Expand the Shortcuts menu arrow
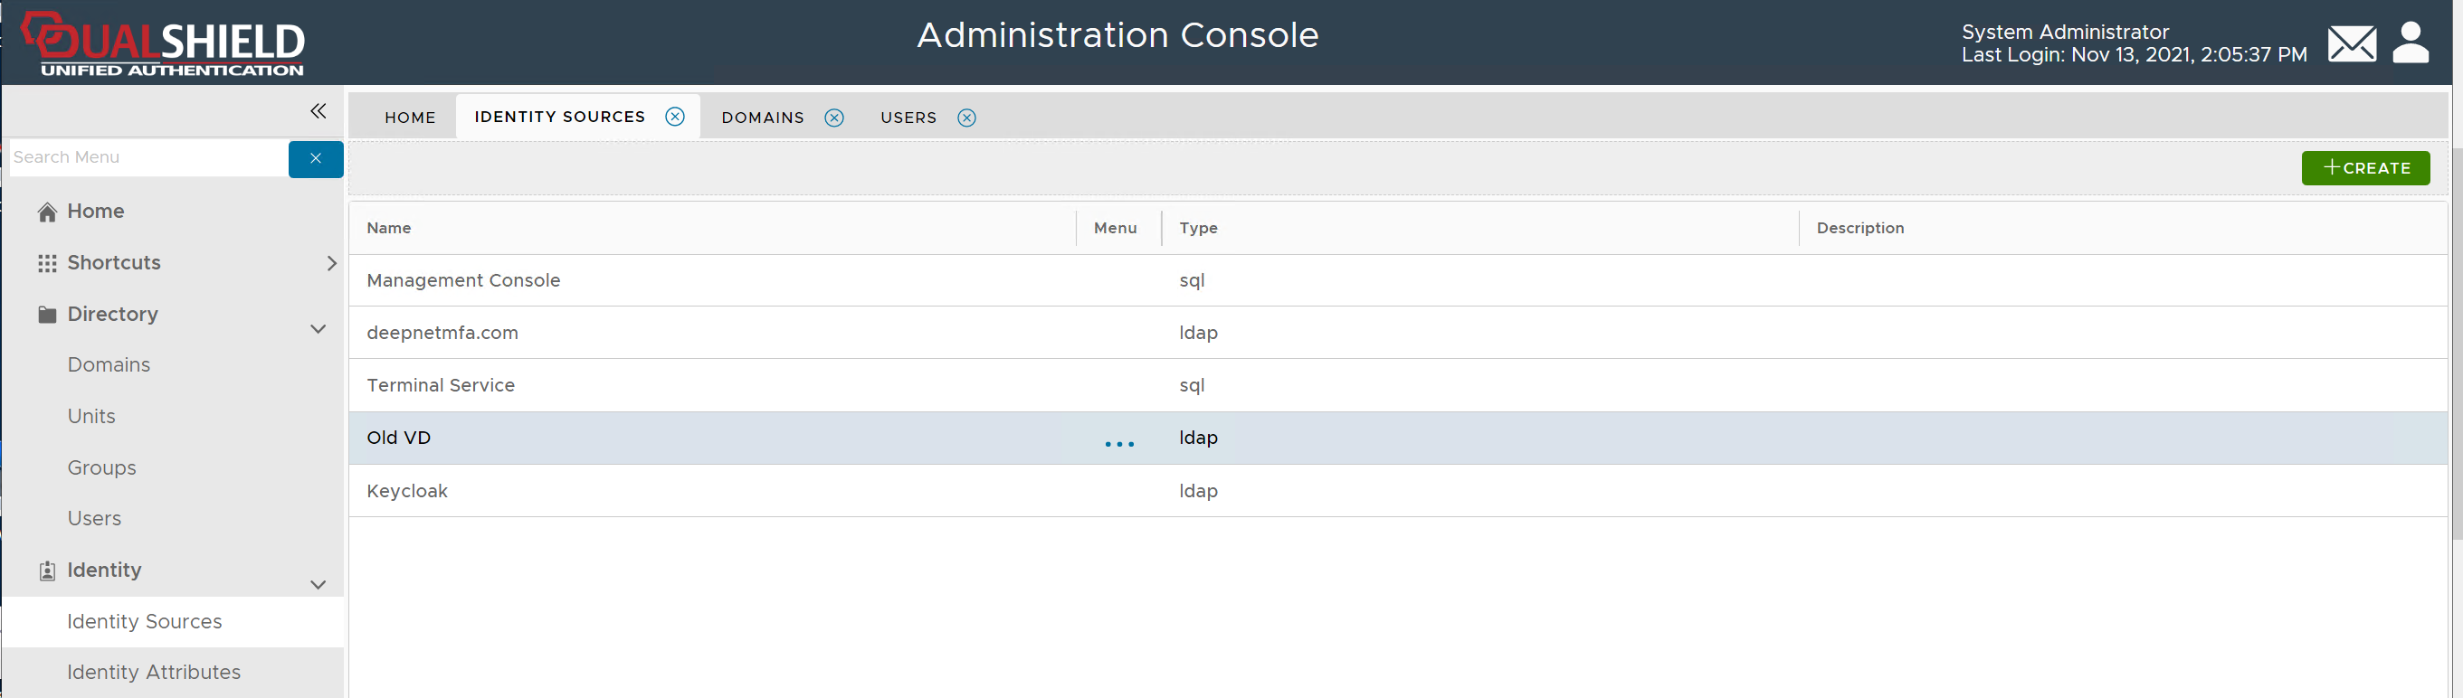This screenshot has width=2463, height=698. (x=332, y=263)
